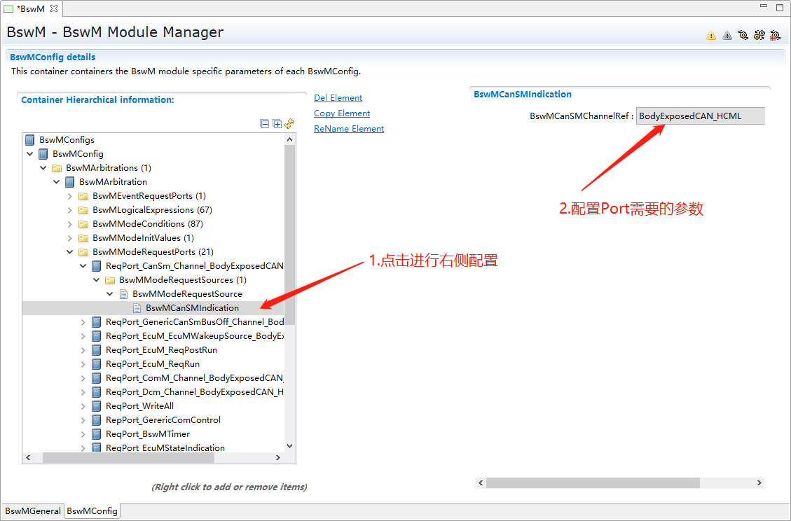Image resolution: width=791 pixels, height=521 pixels.
Task: Click the gray warning triangle icon
Action: pos(727,35)
